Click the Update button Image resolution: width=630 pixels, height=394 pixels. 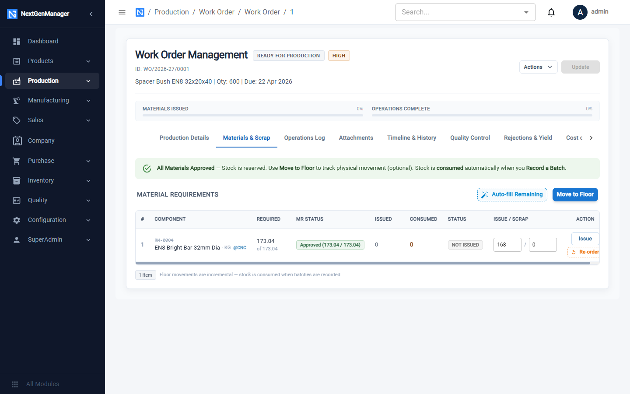pos(581,67)
